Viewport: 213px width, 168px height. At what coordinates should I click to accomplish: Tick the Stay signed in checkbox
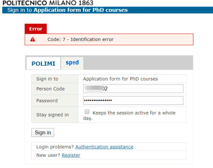pos(87,112)
